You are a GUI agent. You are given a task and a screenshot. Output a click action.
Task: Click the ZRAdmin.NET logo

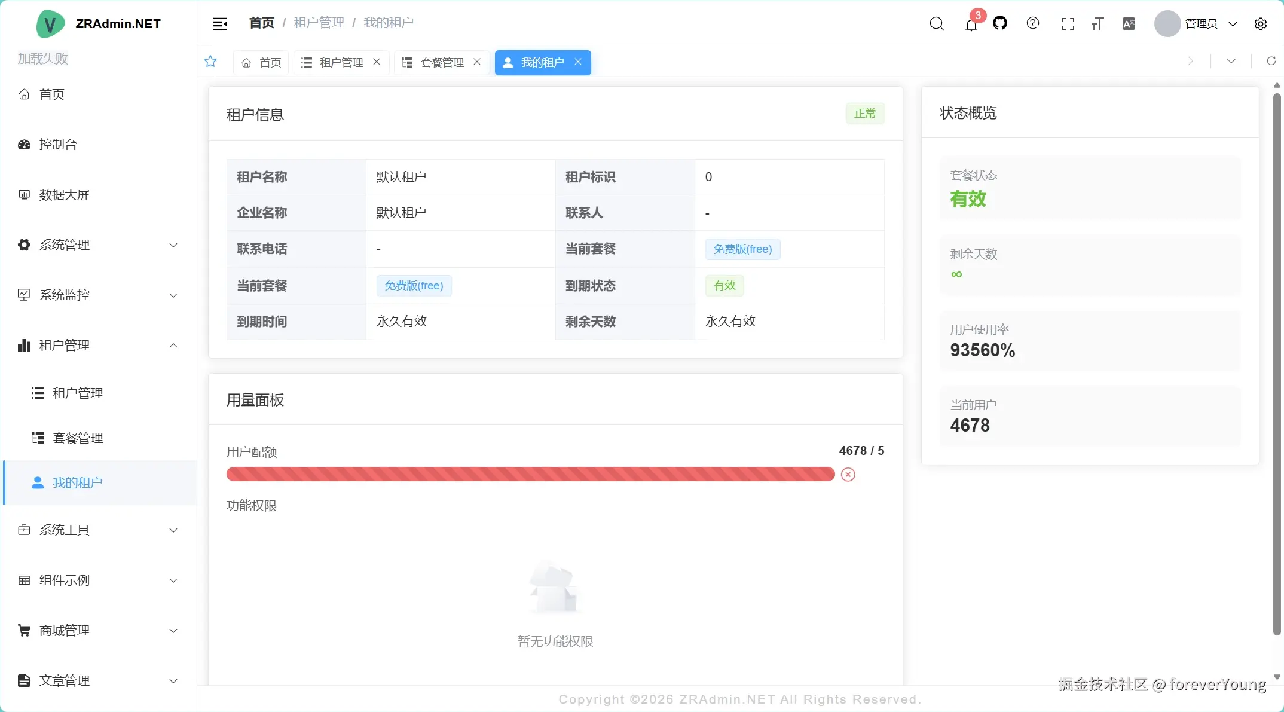click(50, 24)
